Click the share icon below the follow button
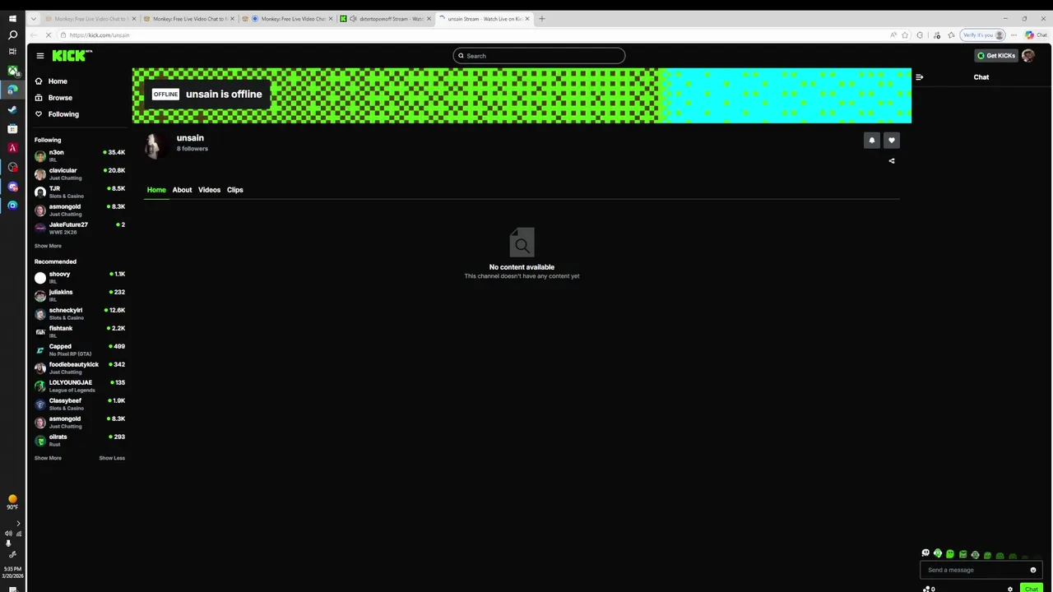The height and width of the screenshot is (592, 1053). (x=892, y=161)
